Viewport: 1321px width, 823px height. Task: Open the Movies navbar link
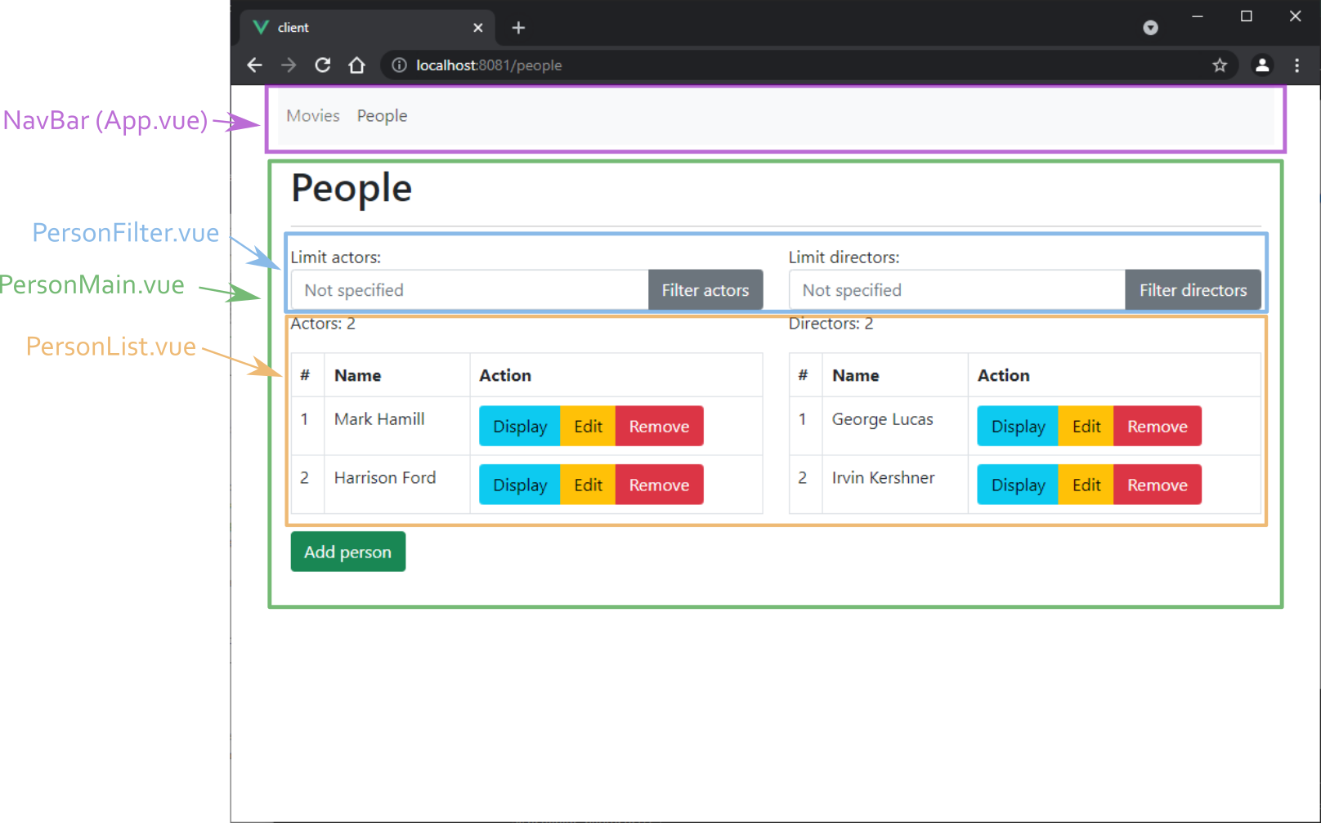tap(313, 116)
